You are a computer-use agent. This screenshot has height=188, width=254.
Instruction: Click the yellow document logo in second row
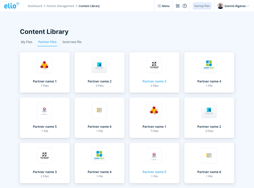pyautogui.click(x=99, y=110)
